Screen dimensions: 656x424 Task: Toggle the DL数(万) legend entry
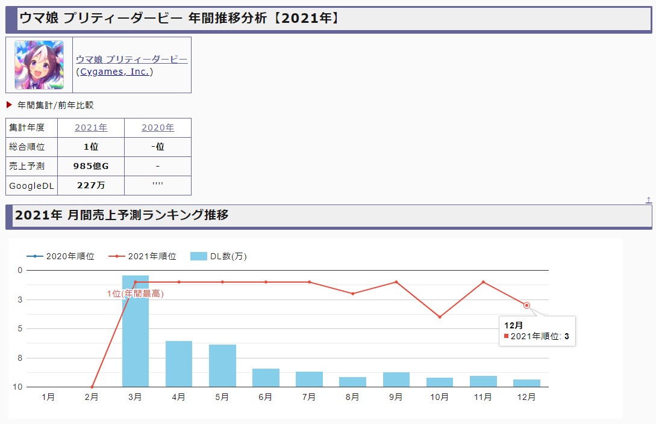click(219, 256)
